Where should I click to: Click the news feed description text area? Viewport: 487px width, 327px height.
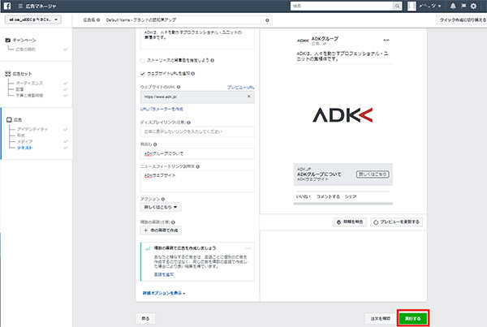click(197, 181)
